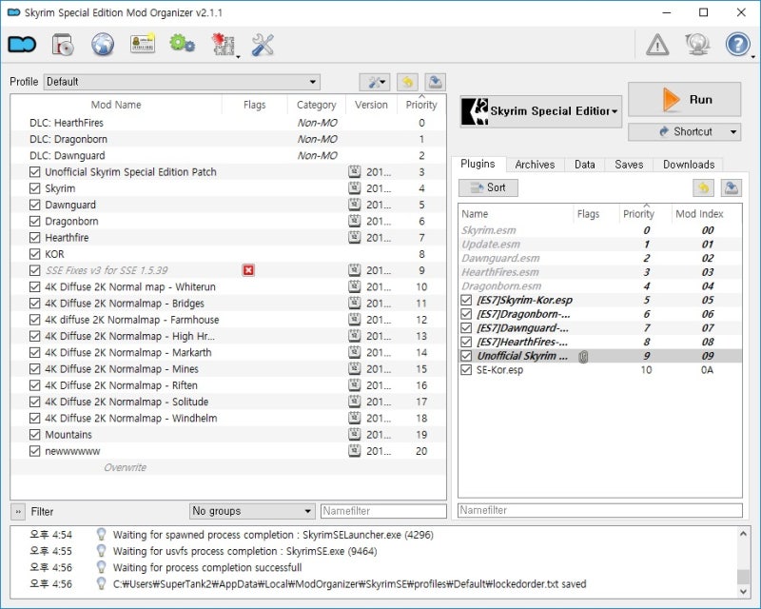The width and height of the screenshot is (761, 609).
Task: Restore plugin list backup icon
Action: point(703,188)
